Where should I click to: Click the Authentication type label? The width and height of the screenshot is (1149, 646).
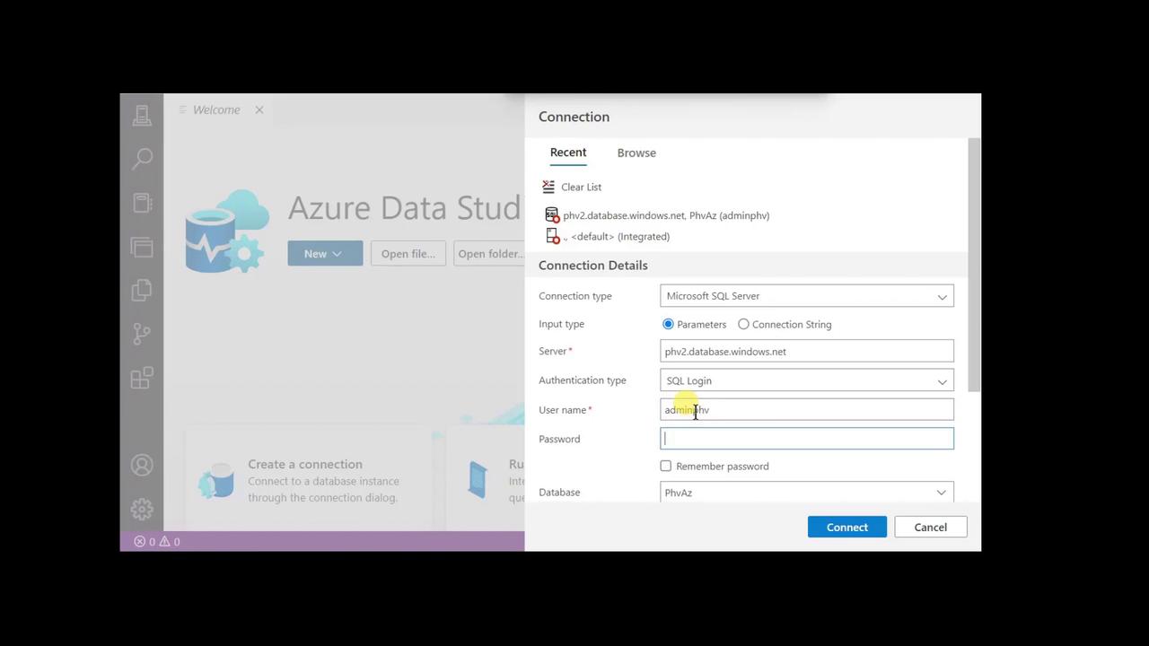(583, 380)
